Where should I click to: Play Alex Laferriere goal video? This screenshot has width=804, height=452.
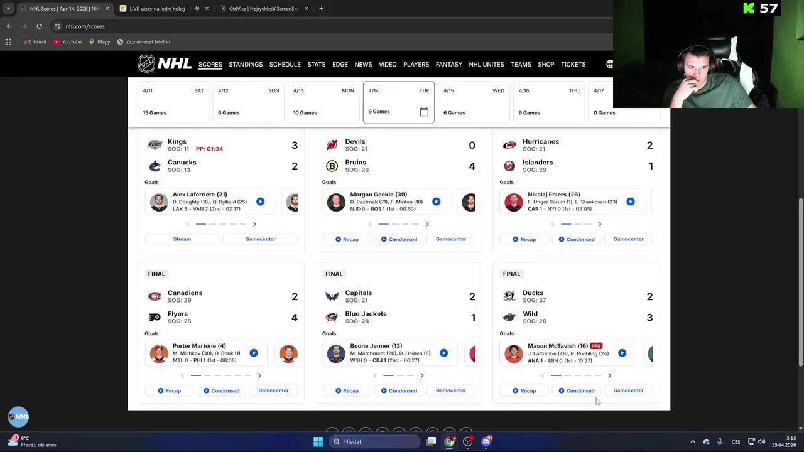(260, 202)
